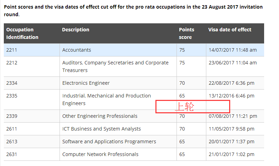Viewport: 279px width, 166px height.
Task: Click the Points score column header
Action: tap(187, 33)
